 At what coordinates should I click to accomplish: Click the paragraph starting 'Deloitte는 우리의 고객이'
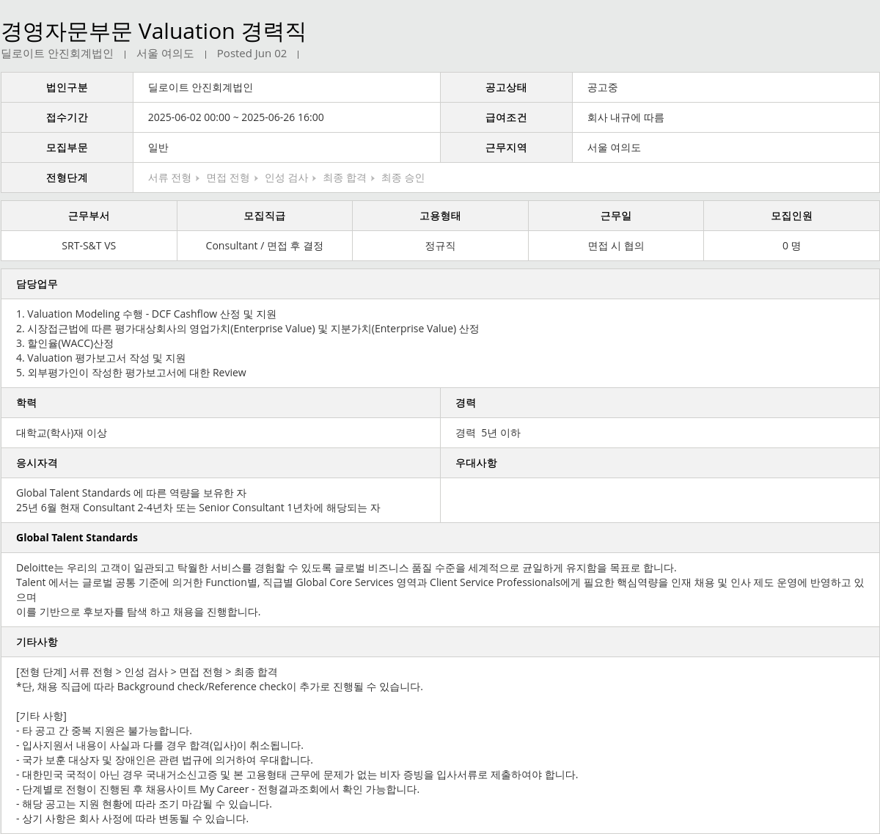[346, 568]
